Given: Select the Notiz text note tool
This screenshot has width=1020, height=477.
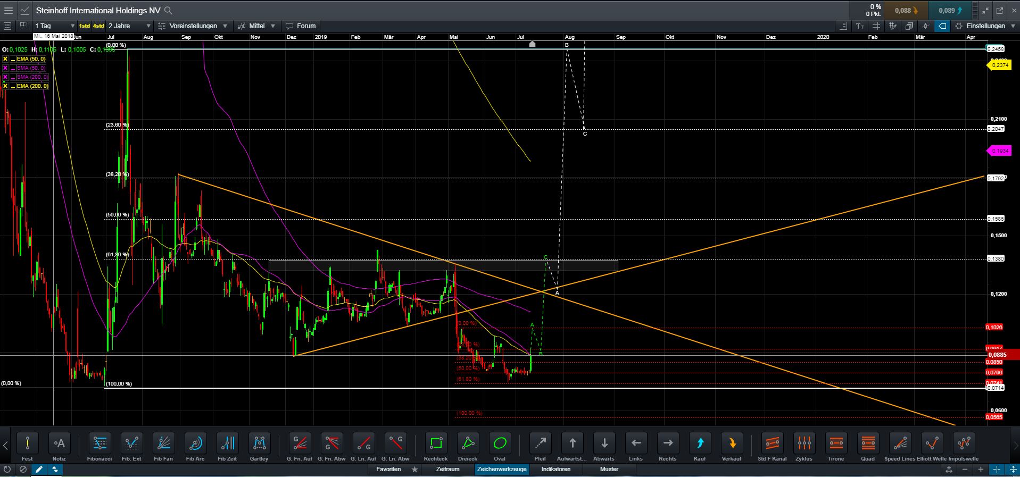Looking at the screenshot, I should [x=59, y=443].
